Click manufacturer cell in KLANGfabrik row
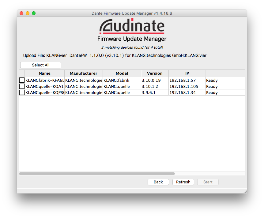This screenshot has height=218, width=264. tap(84, 80)
